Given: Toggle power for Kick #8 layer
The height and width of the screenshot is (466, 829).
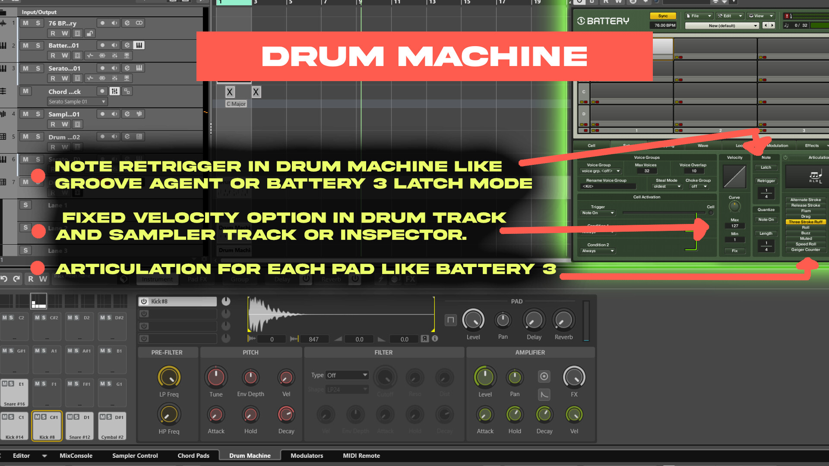Looking at the screenshot, I should 144,302.
